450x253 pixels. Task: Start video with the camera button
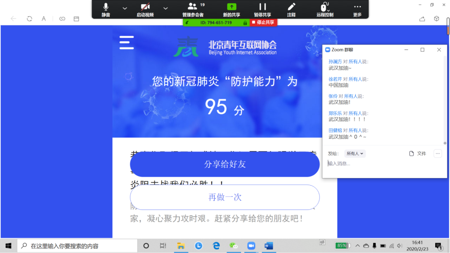(x=145, y=9)
